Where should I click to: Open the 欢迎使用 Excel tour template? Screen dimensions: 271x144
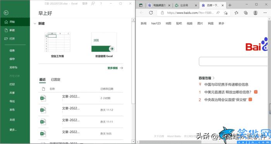pos(104,45)
